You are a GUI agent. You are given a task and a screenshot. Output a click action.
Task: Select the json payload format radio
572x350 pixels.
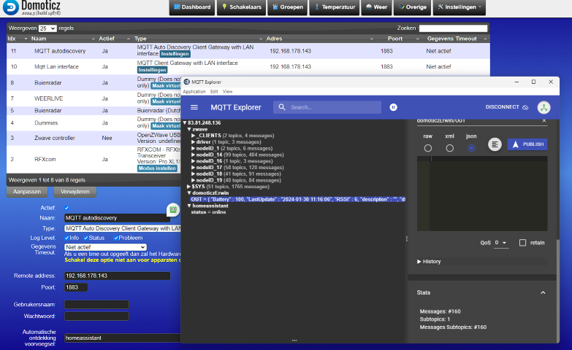point(472,148)
